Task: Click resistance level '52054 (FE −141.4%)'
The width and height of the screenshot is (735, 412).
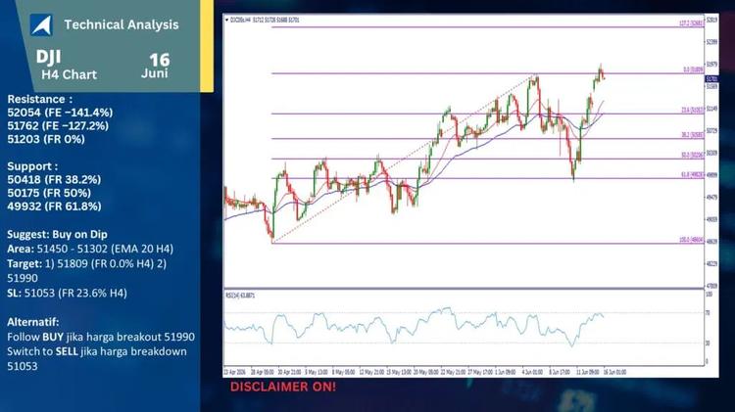Action: [60, 113]
